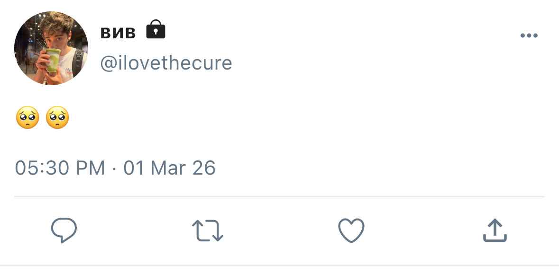The height and width of the screenshot is (274, 559).
Task: Click the dot separator between time and date
Action: (x=114, y=168)
